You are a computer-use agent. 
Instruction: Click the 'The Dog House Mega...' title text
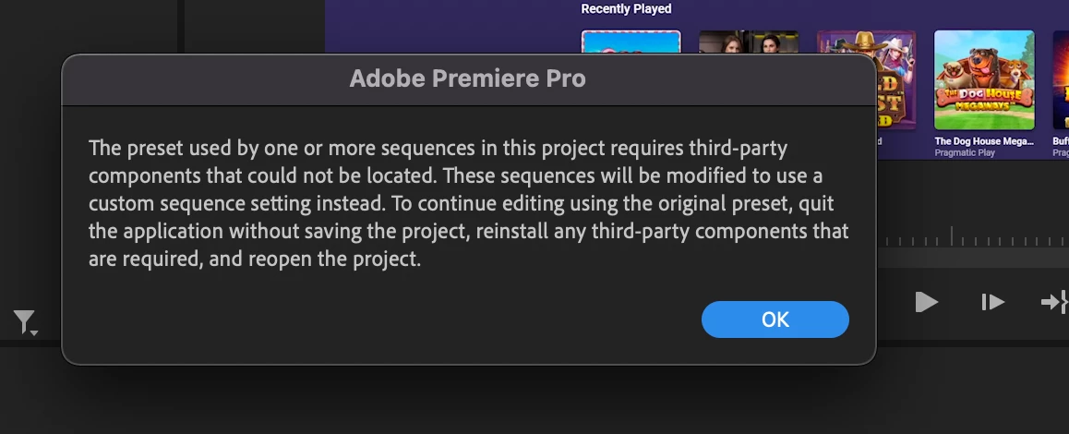pos(985,141)
